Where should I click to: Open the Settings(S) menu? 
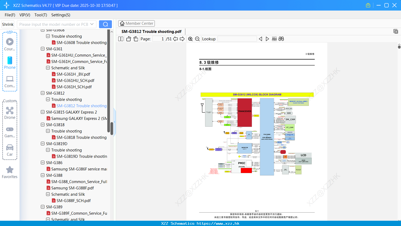click(61, 15)
